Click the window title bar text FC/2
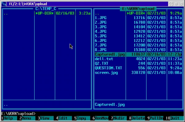The width and height of the screenshot is (185, 122). coord(28,4)
